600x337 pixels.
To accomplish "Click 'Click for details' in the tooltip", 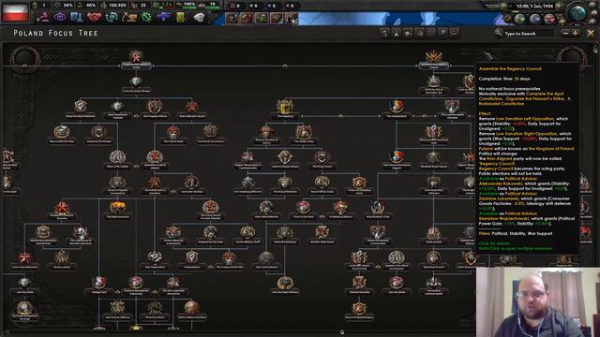I will tap(494, 243).
